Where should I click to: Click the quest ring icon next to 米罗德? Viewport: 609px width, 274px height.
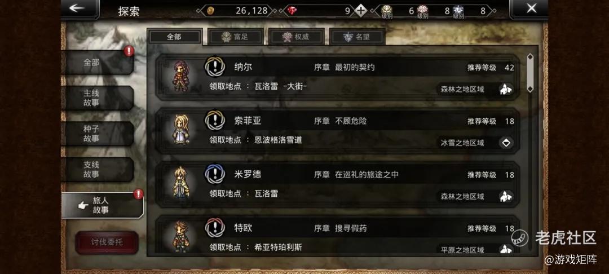coord(215,174)
